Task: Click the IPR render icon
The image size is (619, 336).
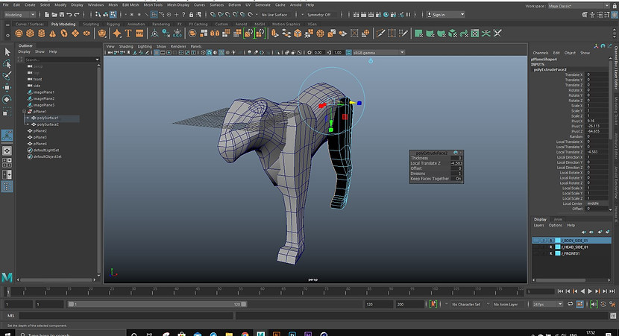Action: point(371,15)
